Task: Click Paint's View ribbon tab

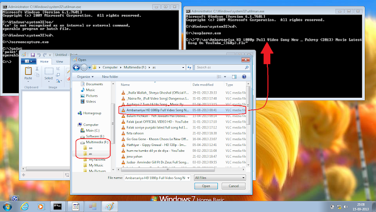Action: pyautogui.click(x=59, y=61)
